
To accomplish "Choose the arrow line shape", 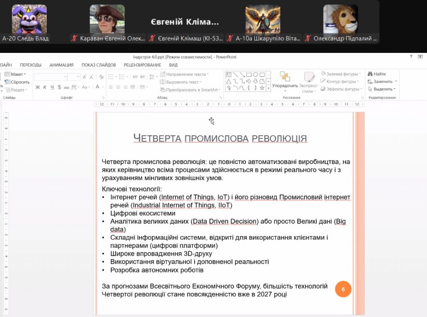I will point(242,75).
